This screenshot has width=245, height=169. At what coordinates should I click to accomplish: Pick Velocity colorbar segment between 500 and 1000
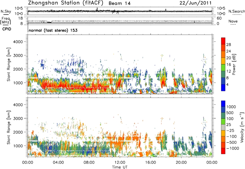pos(223,110)
